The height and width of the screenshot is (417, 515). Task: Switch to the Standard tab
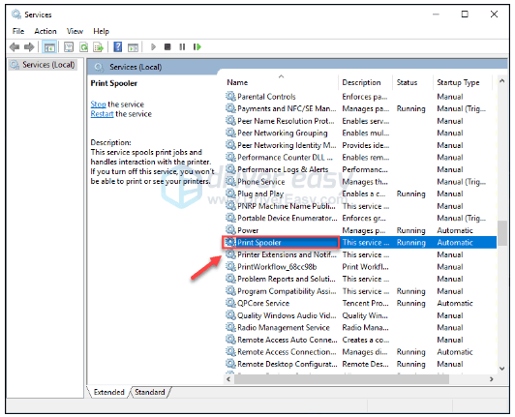coord(150,392)
